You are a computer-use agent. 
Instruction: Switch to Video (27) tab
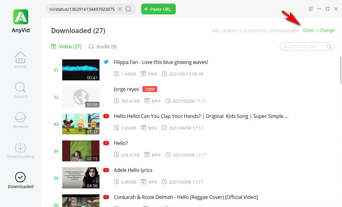coord(66,46)
